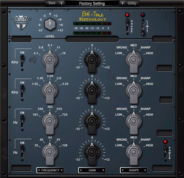The width and height of the screenshot is (184, 178).
Task: Select 16 on the top frequency band
Action: 64,53
